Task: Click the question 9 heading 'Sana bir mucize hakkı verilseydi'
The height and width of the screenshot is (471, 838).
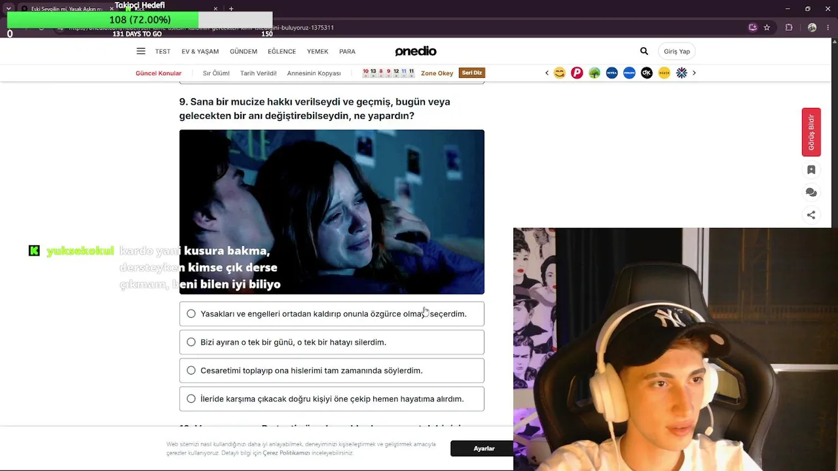Action: [315, 109]
